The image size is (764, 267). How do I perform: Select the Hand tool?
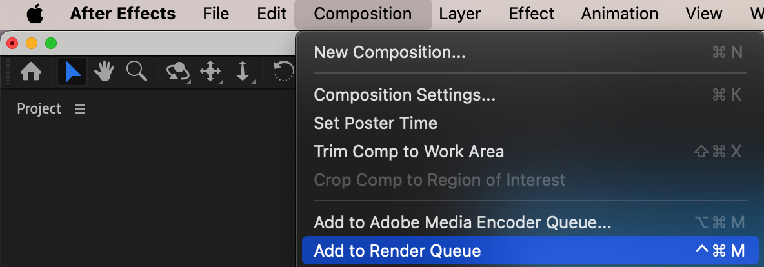(x=105, y=72)
